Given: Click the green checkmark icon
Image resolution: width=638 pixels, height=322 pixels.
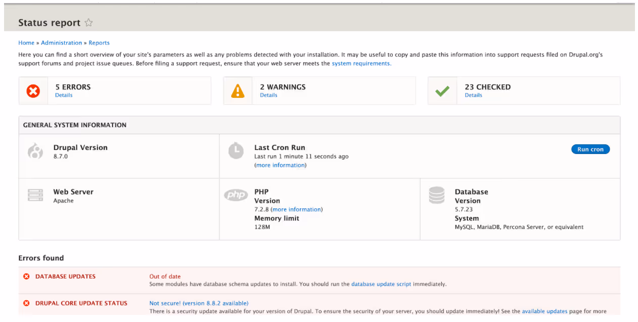Looking at the screenshot, I should (442, 91).
